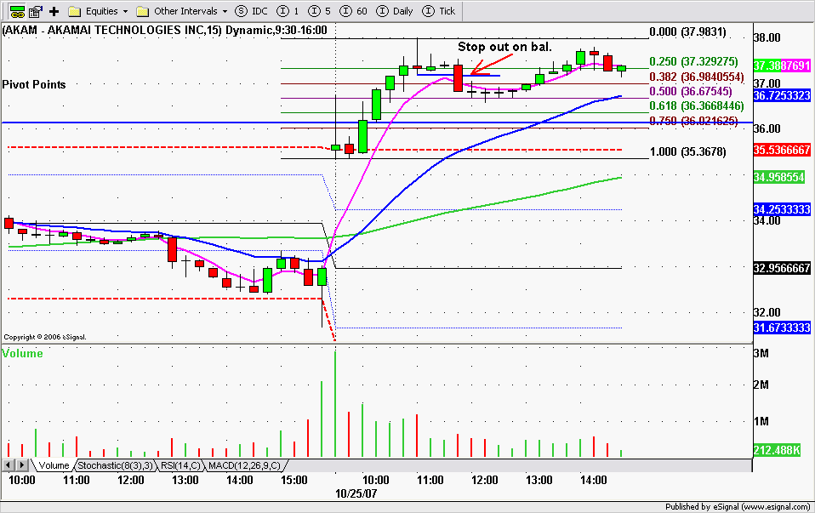
Task: Click the green link chart icon
Action: click(17, 11)
